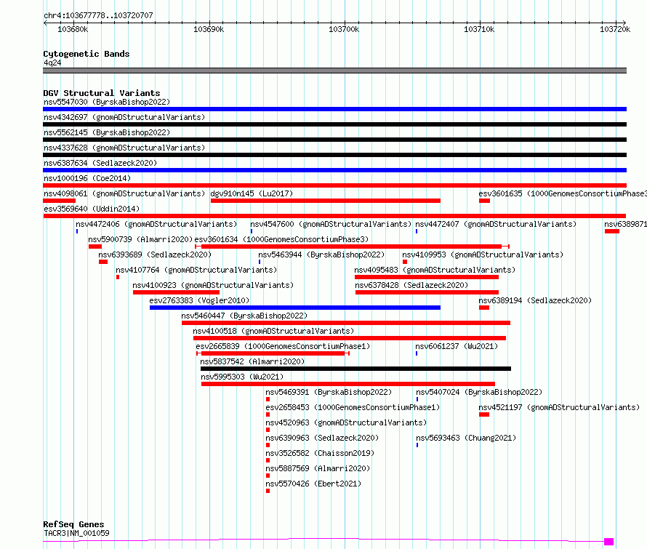Select nsv4100518 gnomAD variant label
The image size is (647, 549).
(x=273, y=331)
